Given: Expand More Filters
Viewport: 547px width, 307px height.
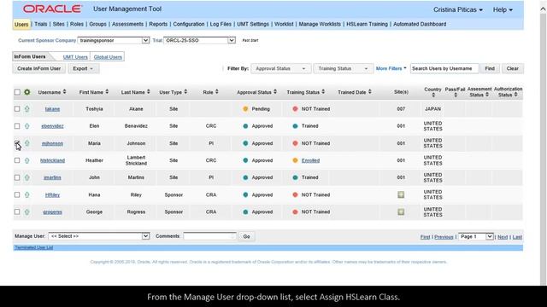Looking at the screenshot, I should [391, 68].
